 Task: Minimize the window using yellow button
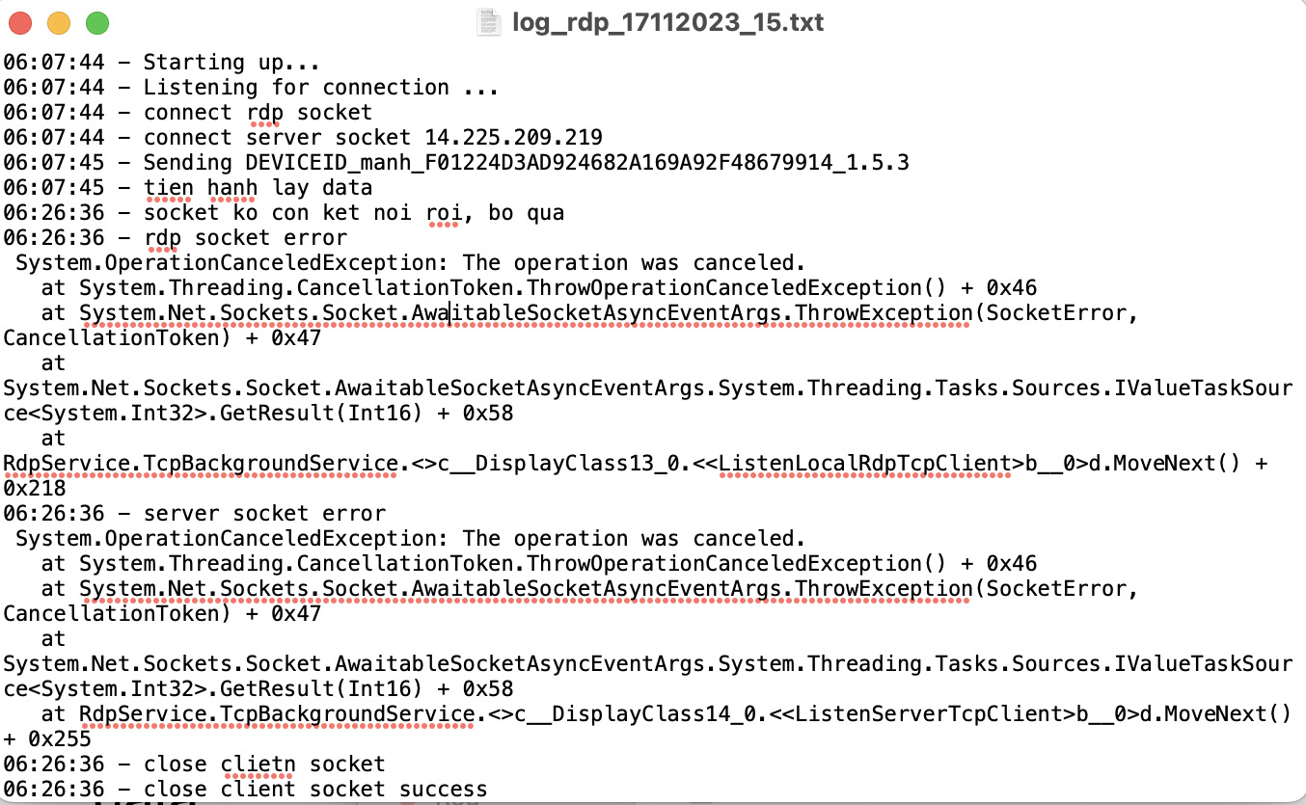[59, 21]
